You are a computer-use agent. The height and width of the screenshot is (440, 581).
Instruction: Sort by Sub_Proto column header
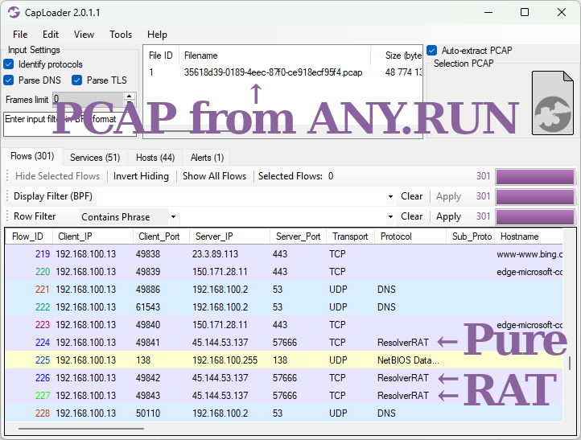coord(472,236)
